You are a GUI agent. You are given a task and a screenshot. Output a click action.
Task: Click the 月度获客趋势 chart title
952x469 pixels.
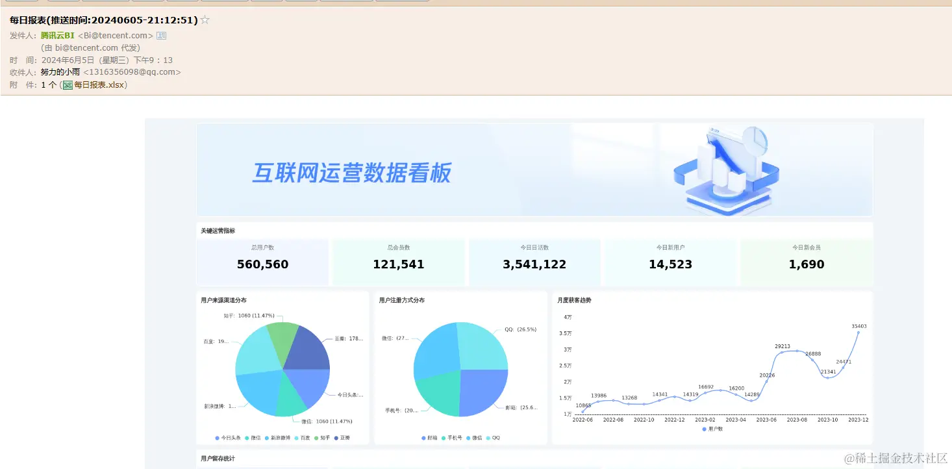574,300
